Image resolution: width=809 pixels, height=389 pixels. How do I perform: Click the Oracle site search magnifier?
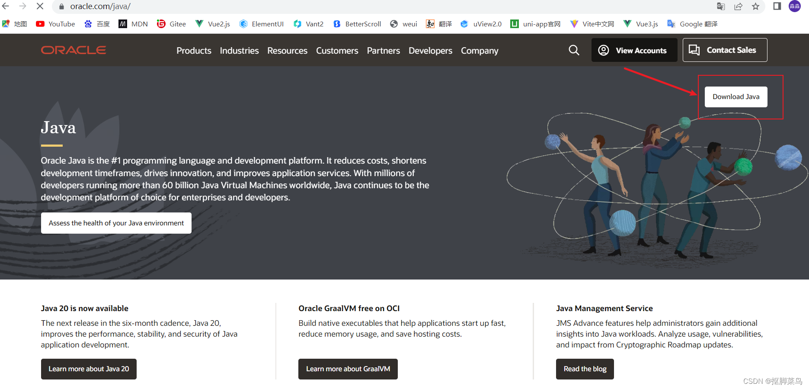(x=574, y=50)
